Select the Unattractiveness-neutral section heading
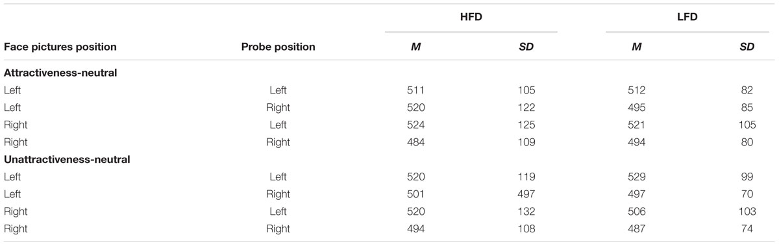Viewport: 779px width, 246px height. (x=67, y=160)
